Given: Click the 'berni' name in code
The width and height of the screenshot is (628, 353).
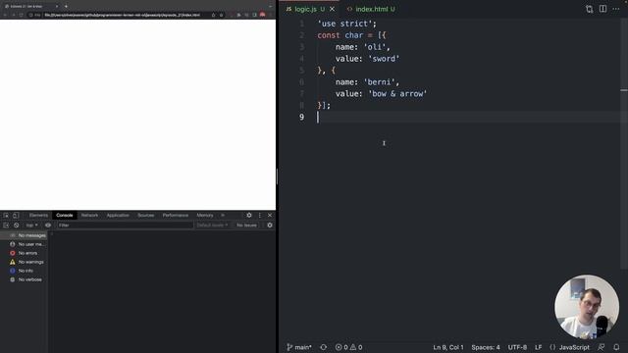Looking at the screenshot, I should tap(382, 82).
